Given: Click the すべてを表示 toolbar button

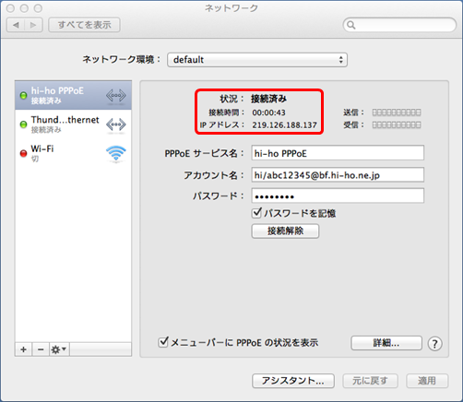Looking at the screenshot, I should (x=84, y=25).
